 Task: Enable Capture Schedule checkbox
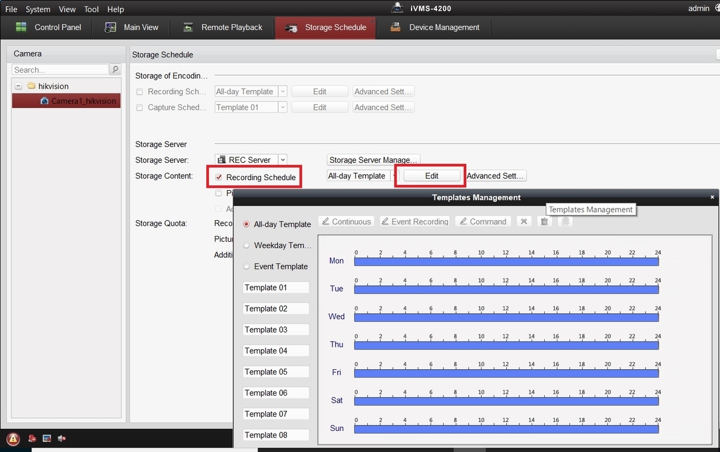[139, 107]
